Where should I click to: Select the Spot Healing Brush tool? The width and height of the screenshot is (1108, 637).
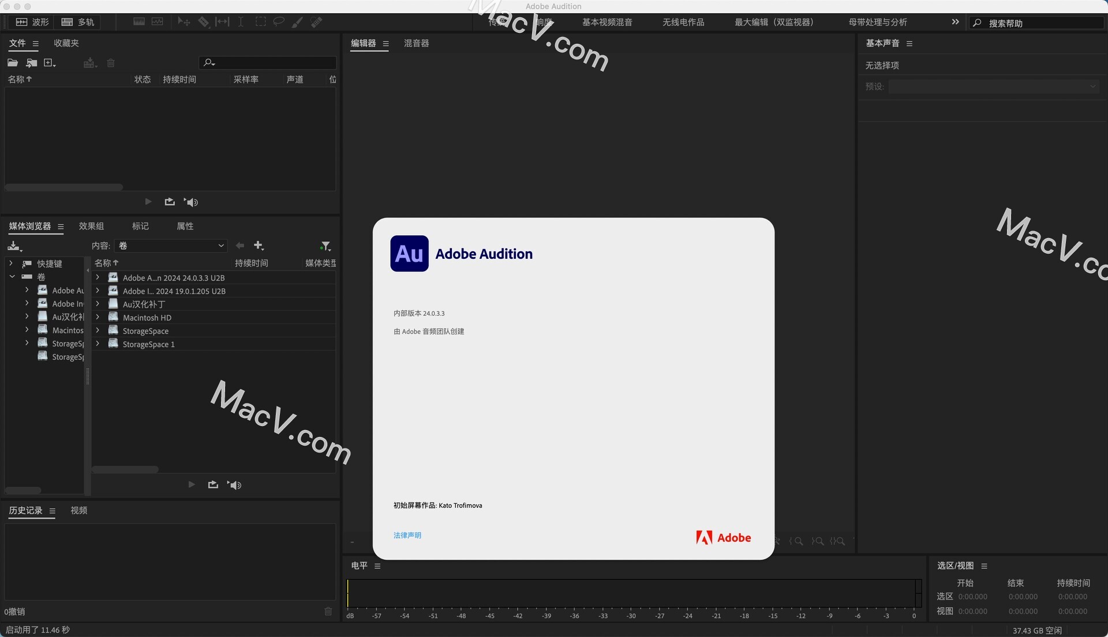(x=316, y=22)
